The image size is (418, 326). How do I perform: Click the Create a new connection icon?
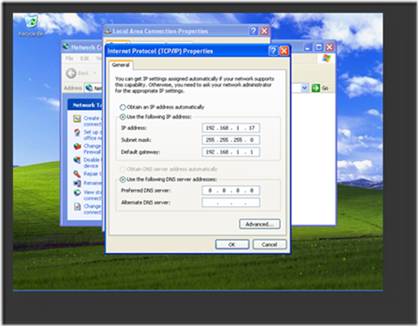77,119
